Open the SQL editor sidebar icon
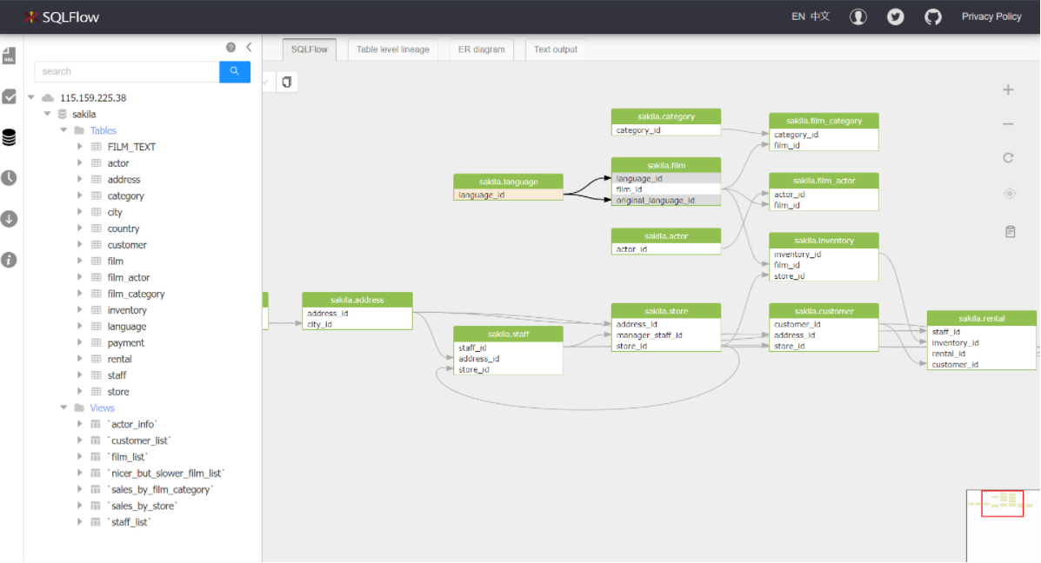Screen dimensions: 1041x563 pyautogui.click(x=10, y=56)
